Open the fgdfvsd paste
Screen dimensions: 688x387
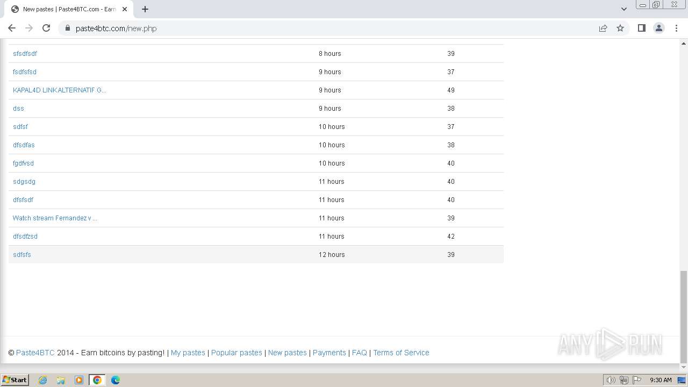[x=23, y=163]
